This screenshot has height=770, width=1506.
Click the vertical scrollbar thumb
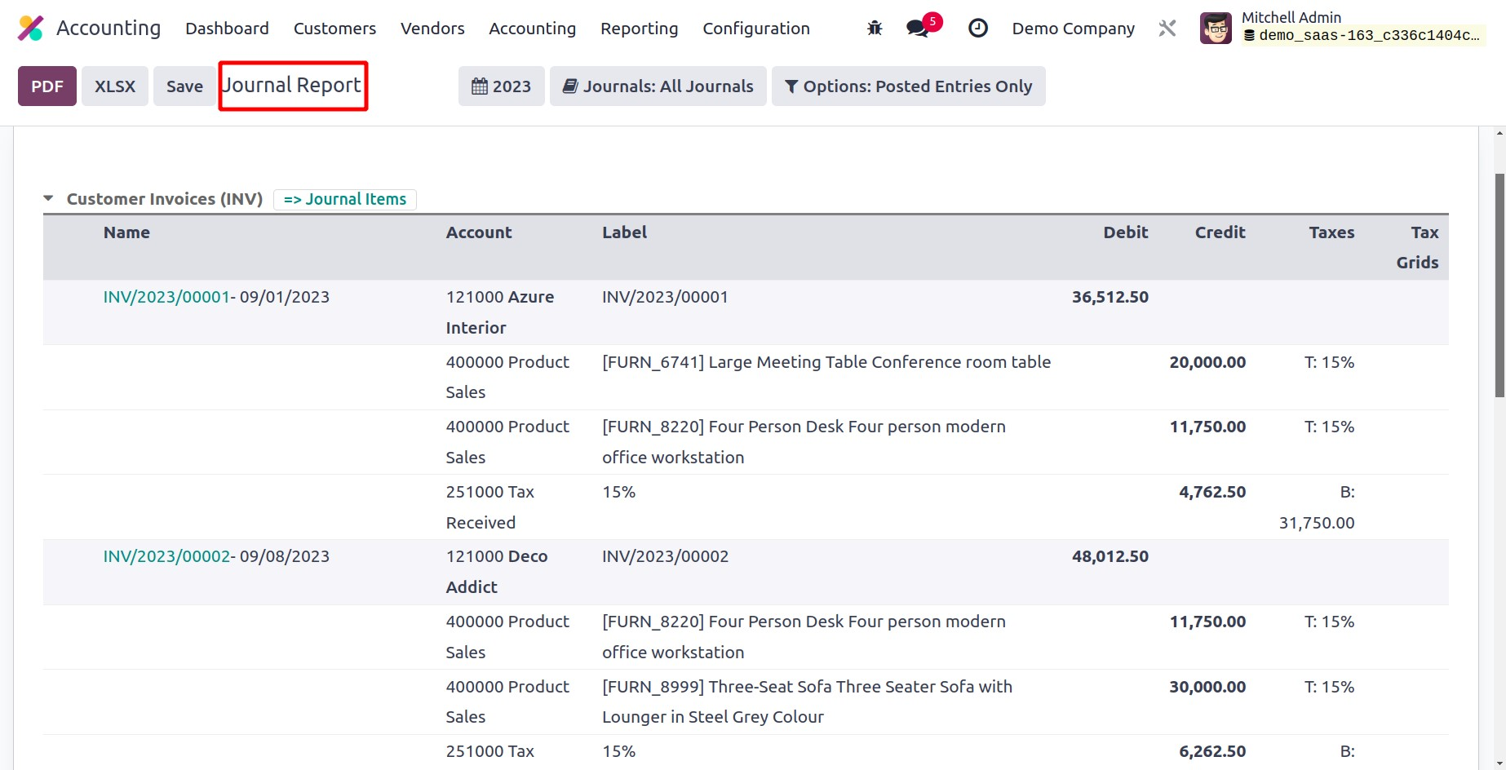[1499, 285]
